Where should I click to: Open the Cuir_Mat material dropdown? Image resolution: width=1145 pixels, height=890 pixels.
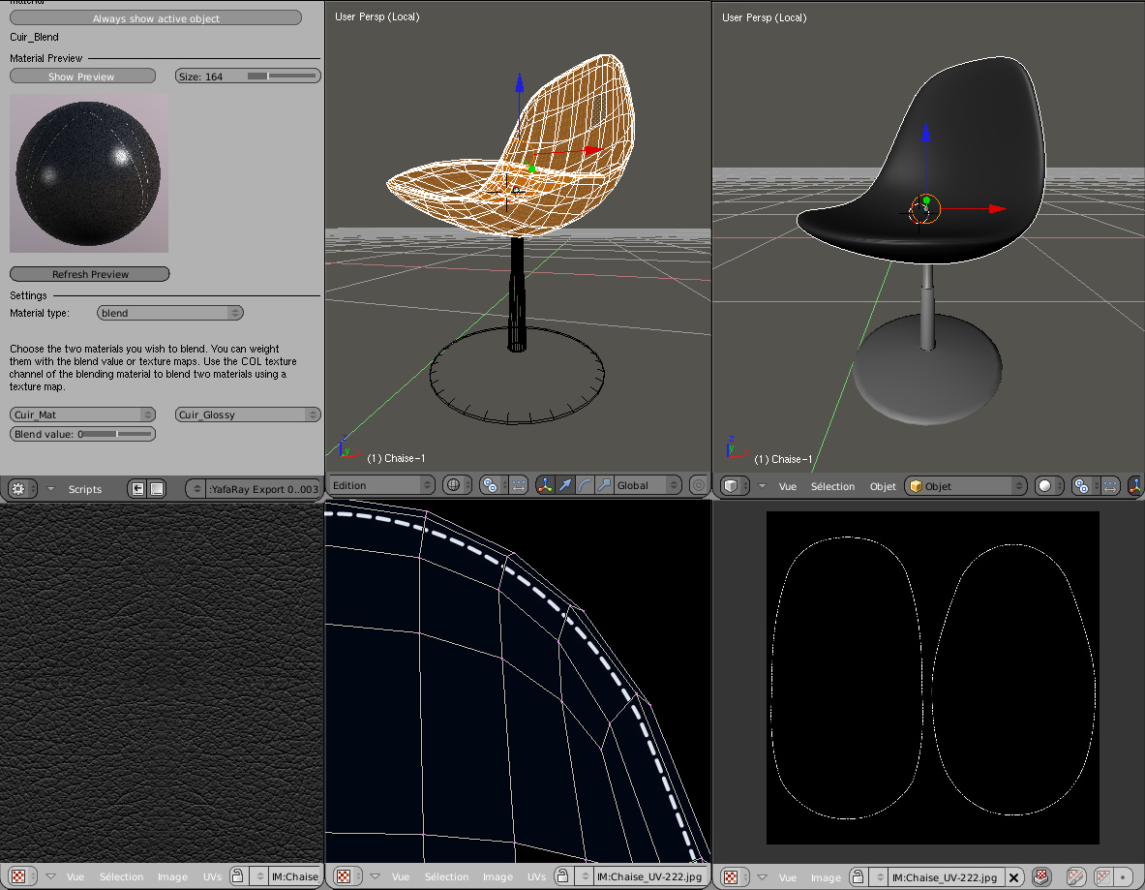82,414
